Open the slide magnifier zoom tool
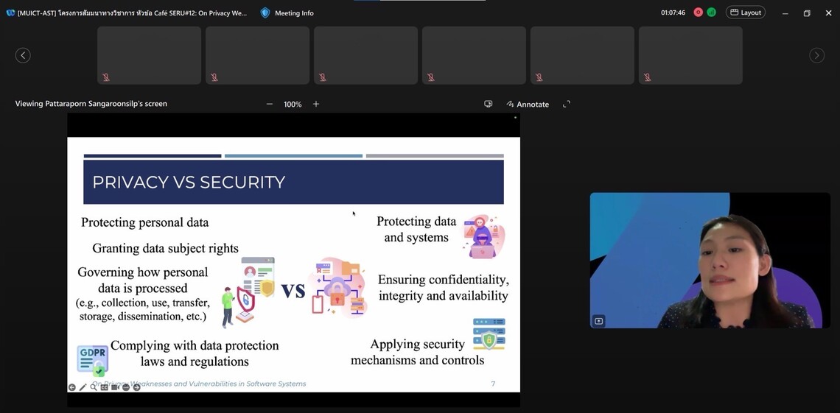The width and height of the screenshot is (840, 413). click(x=94, y=387)
